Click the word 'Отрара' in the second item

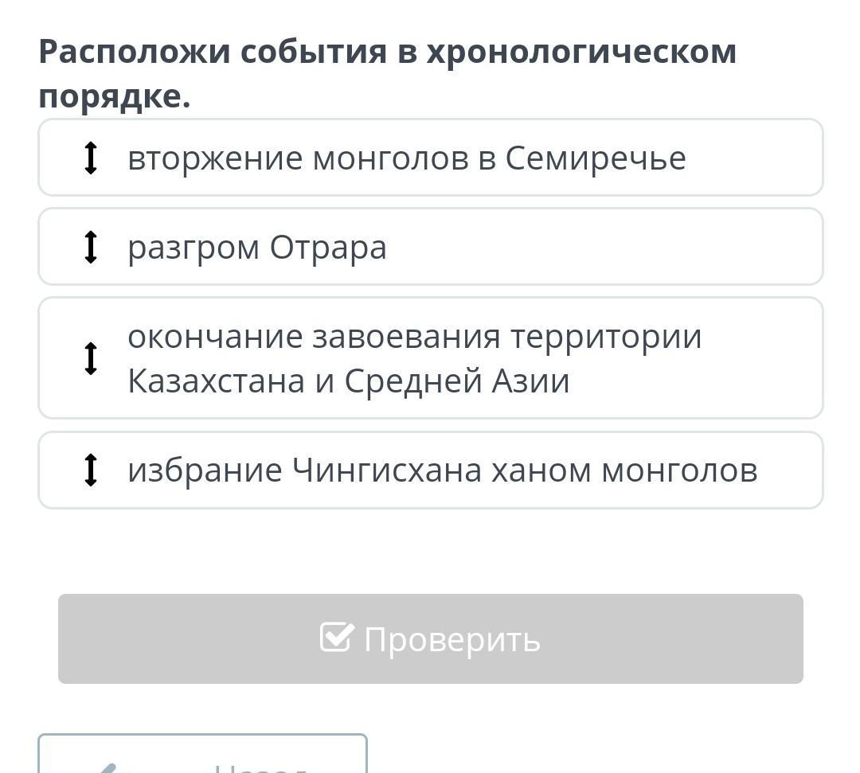pyautogui.click(x=327, y=248)
